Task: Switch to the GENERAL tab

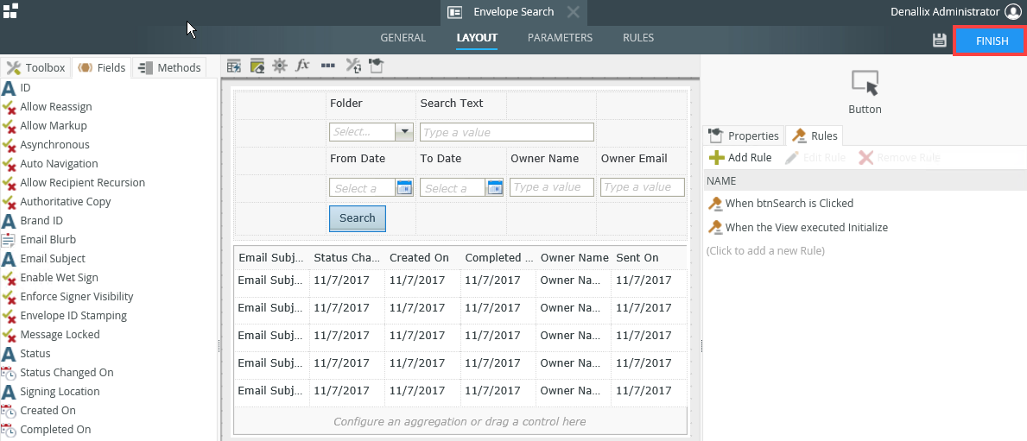Action: [x=403, y=38]
